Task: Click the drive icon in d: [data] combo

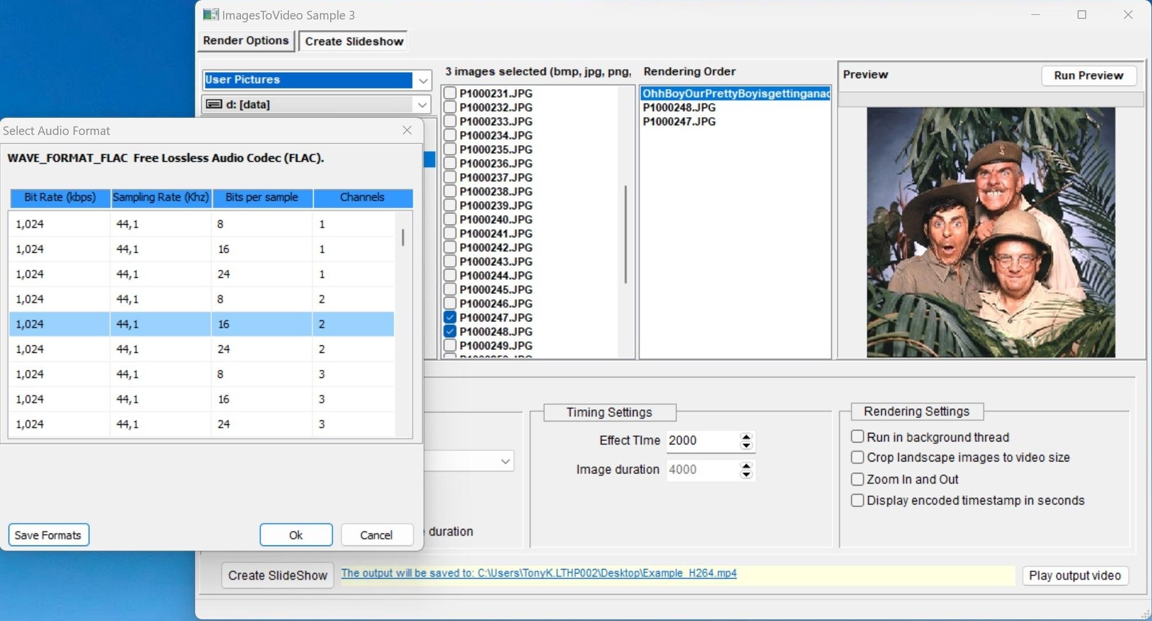Action: [214, 104]
